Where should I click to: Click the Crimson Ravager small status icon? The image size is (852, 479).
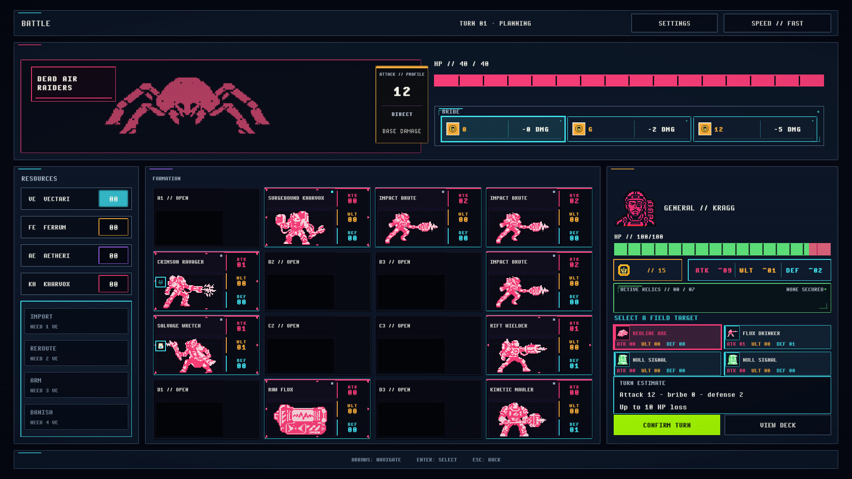click(161, 282)
